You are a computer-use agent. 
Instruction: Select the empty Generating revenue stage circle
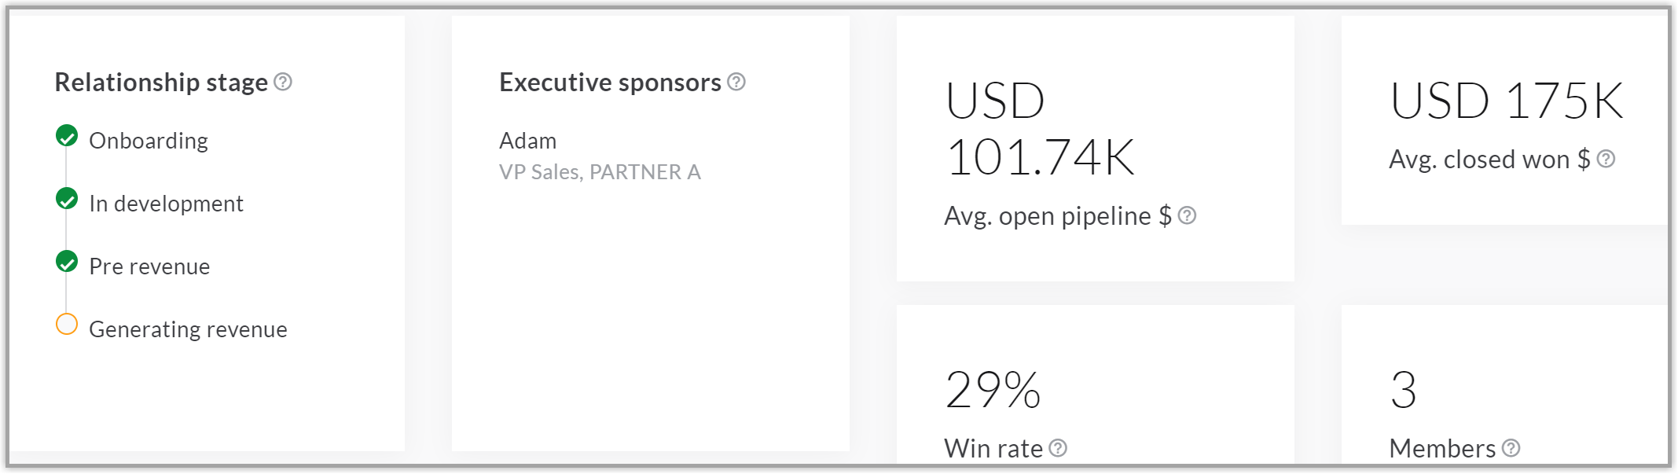(67, 324)
